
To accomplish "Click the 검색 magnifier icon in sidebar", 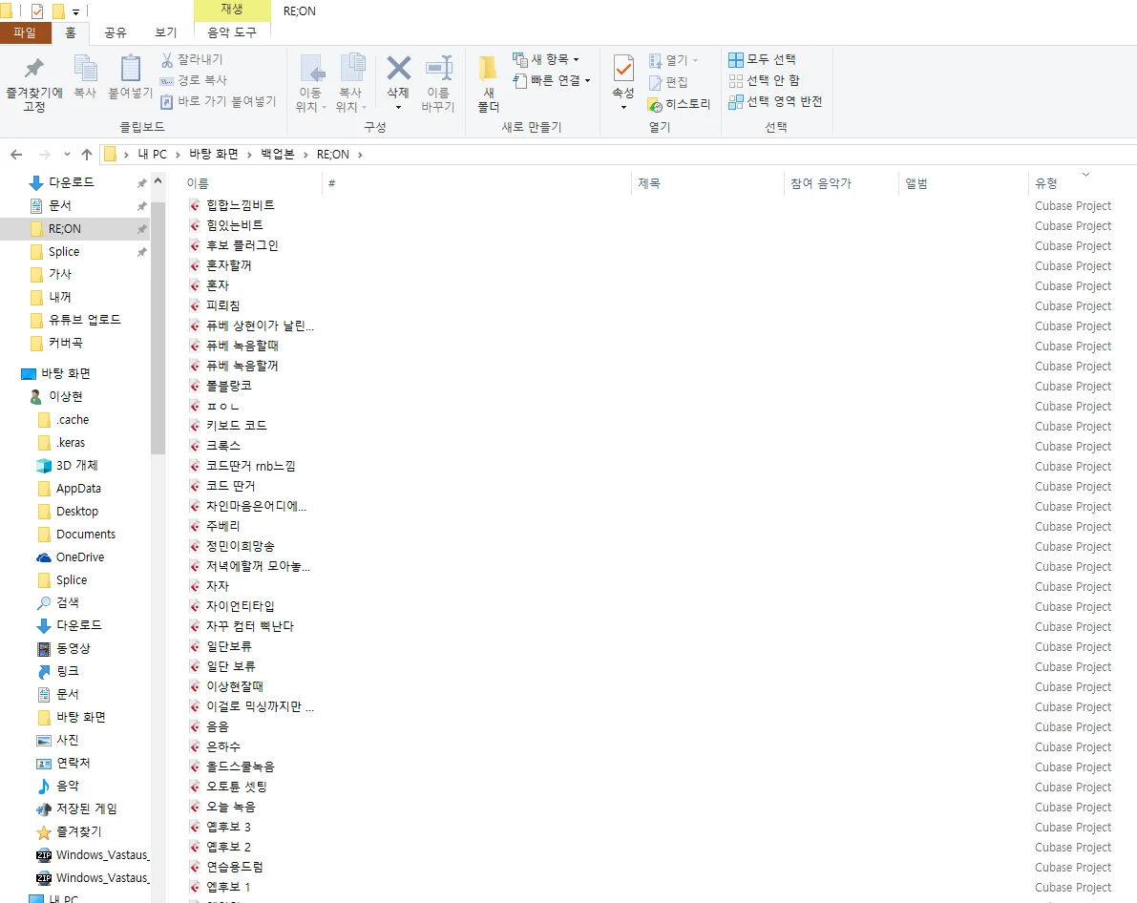I will [44, 602].
